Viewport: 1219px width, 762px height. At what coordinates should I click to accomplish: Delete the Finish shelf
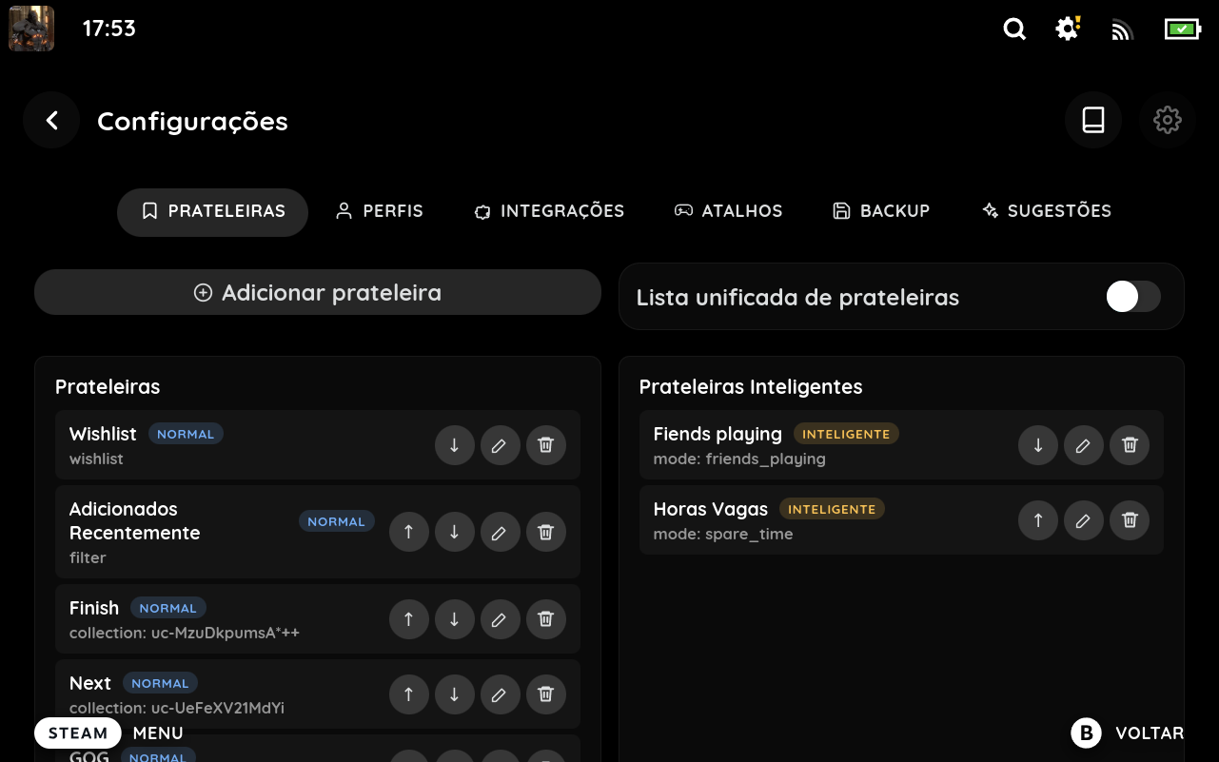546,619
